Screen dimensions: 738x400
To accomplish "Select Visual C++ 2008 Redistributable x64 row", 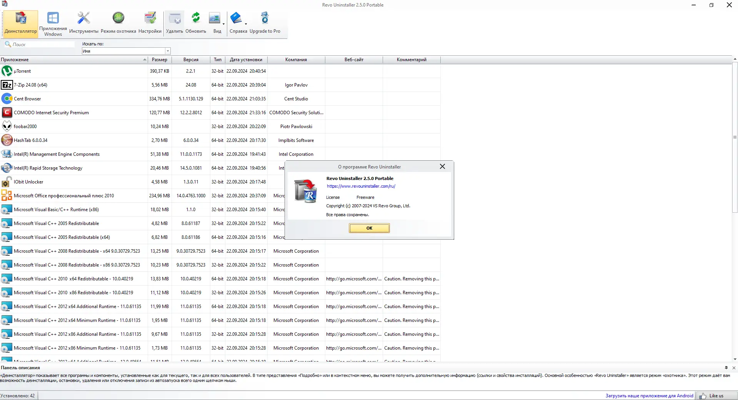I will coord(220,251).
